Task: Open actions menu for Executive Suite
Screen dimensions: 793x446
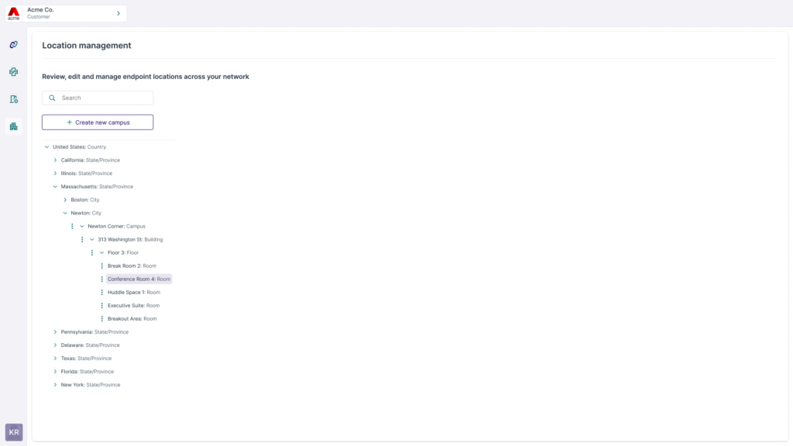Action: pyautogui.click(x=101, y=306)
